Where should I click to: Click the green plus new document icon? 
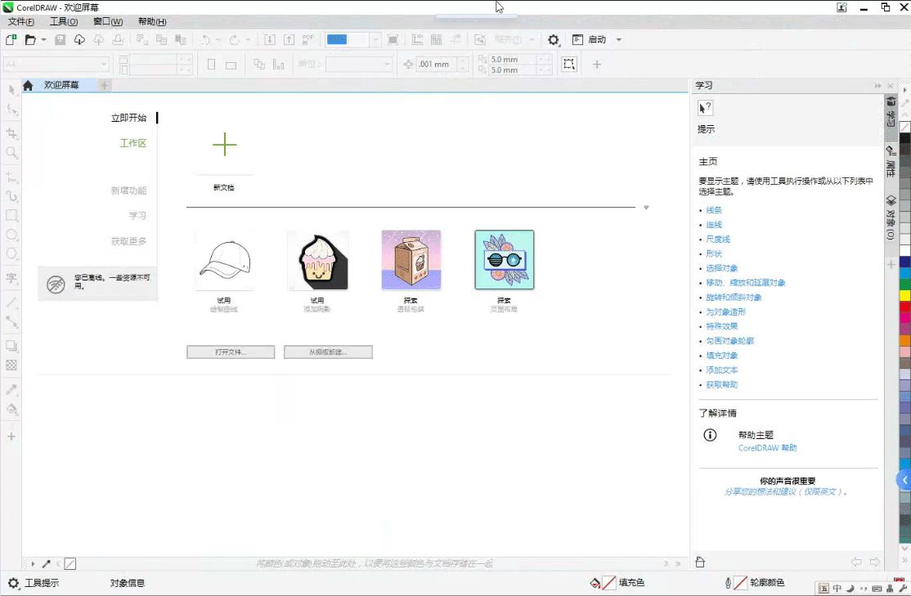225,145
